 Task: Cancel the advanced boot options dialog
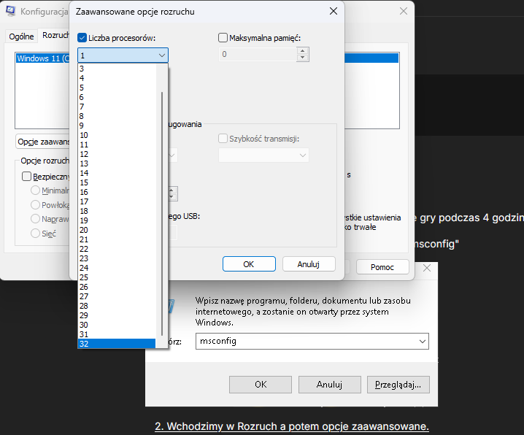point(309,264)
